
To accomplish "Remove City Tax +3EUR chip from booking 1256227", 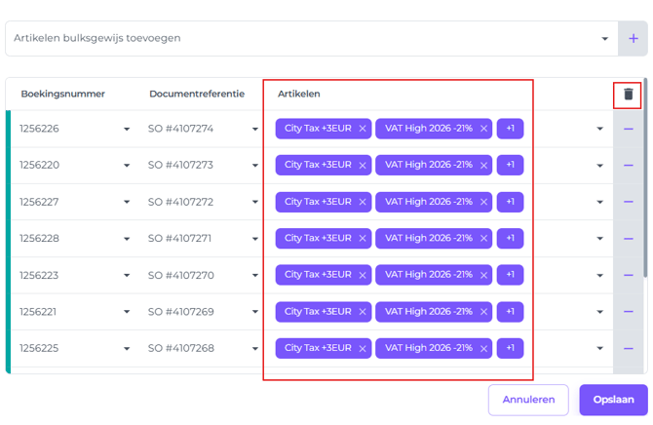I will click(x=363, y=203).
